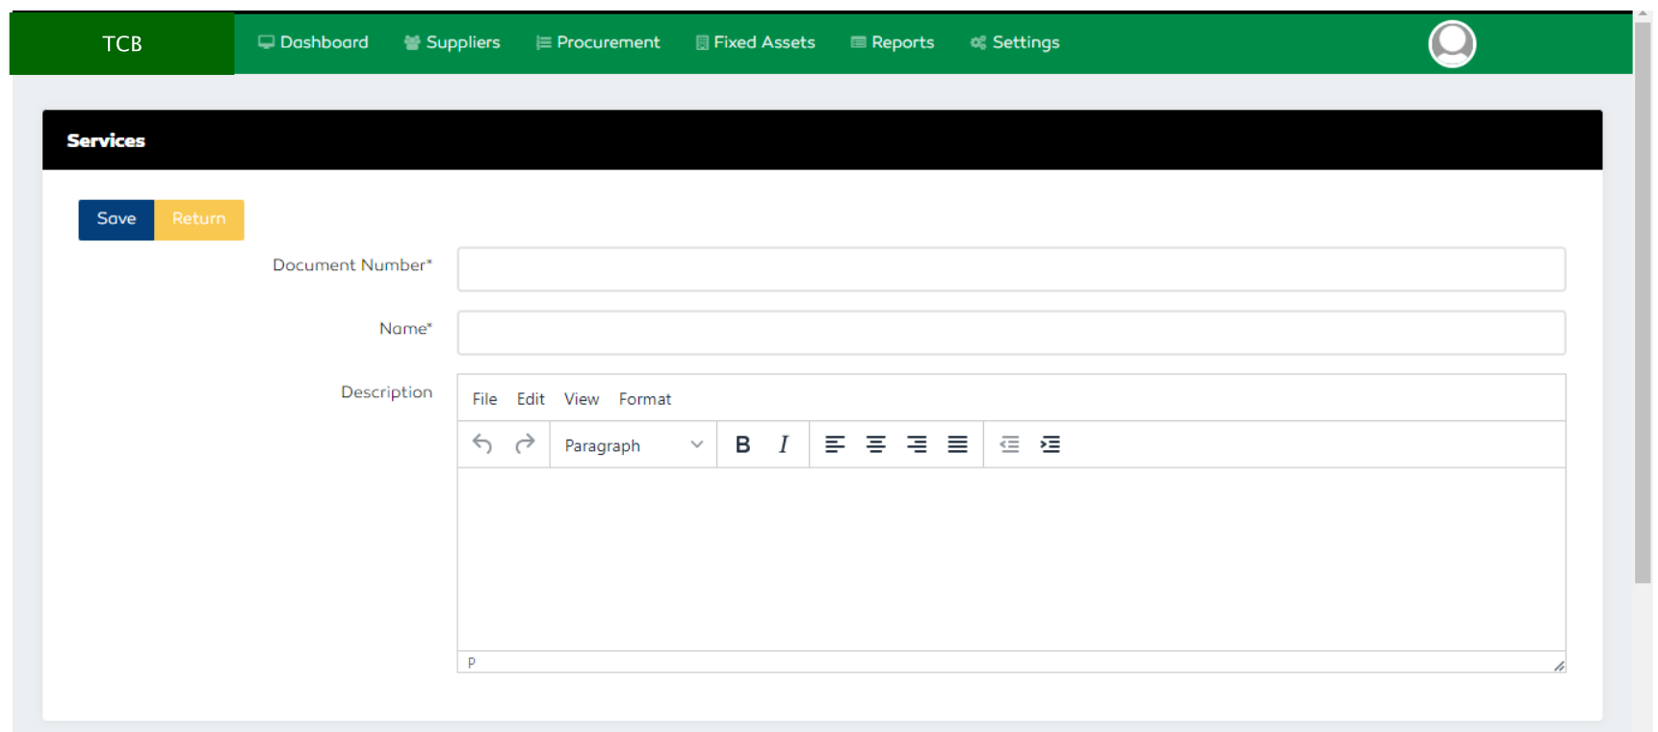Screen dimensions: 1658x732
Task: Open the Suppliers navigation item
Action: click(453, 42)
